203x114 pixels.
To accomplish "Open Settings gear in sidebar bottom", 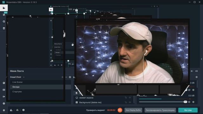I will 4,110.
